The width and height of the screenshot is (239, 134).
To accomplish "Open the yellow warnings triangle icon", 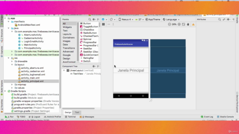I will tap(193, 24).
